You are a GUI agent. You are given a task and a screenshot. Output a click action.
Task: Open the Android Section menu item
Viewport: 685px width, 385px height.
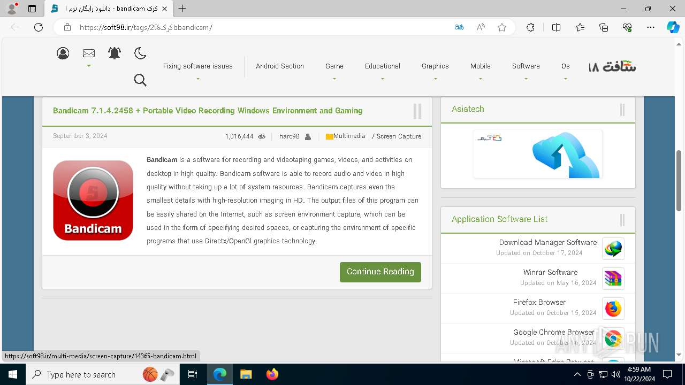[279, 66]
